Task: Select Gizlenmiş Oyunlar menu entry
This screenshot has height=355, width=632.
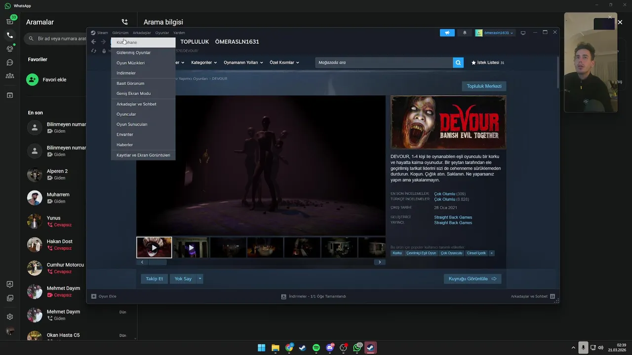Action: [143, 53]
